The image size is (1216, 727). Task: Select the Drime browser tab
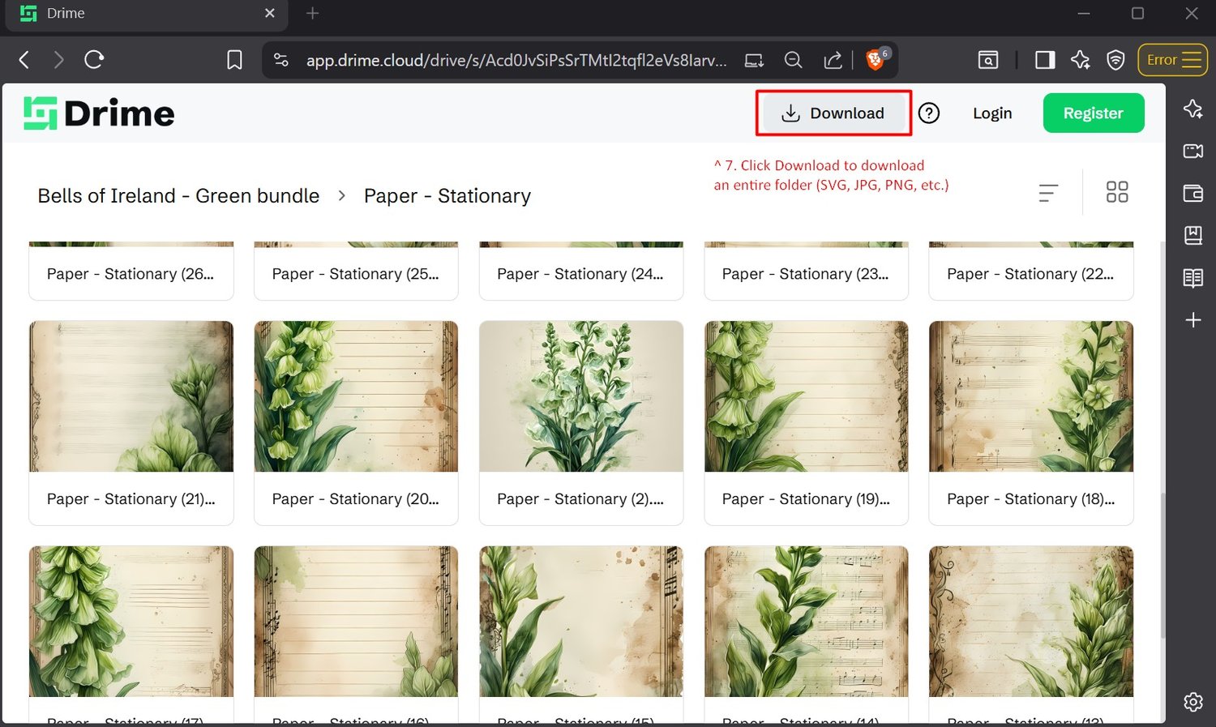[147, 14]
